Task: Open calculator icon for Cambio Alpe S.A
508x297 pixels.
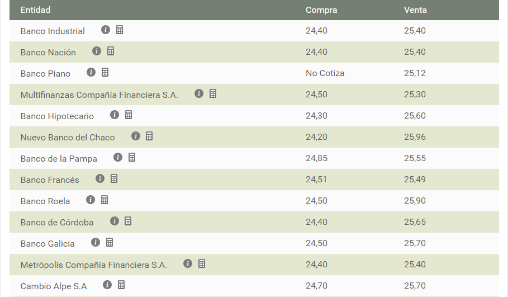Action: [121, 285]
